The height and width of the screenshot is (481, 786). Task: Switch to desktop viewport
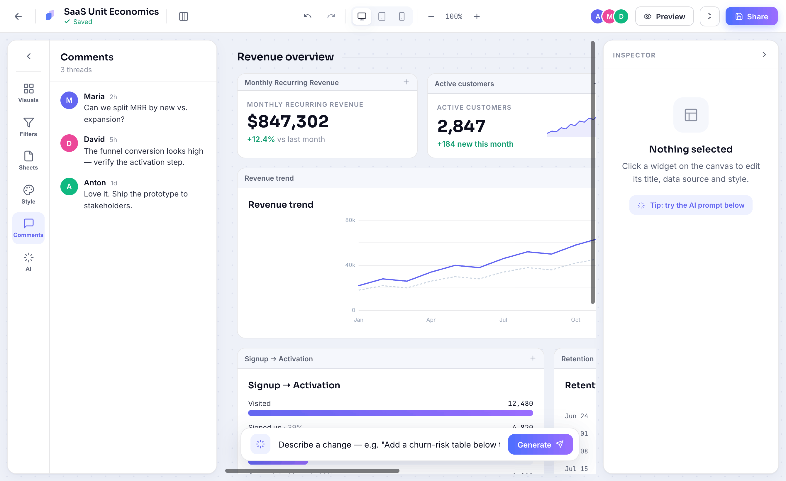[x=362, y=16]
